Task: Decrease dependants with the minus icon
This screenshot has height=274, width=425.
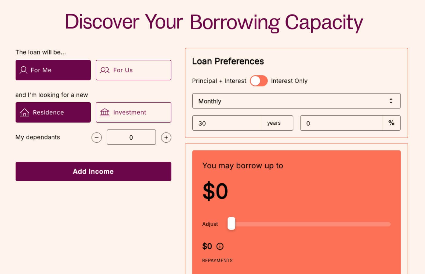Action: pyautogui.click(x=97, y=138)
